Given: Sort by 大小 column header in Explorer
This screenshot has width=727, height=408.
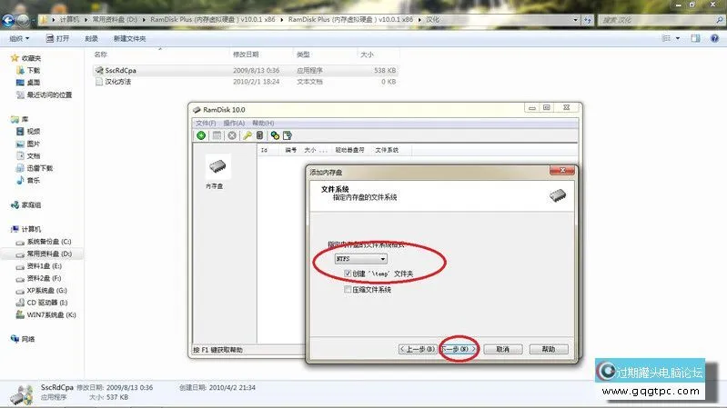Looking at the screenshot, I should (367, 55).
